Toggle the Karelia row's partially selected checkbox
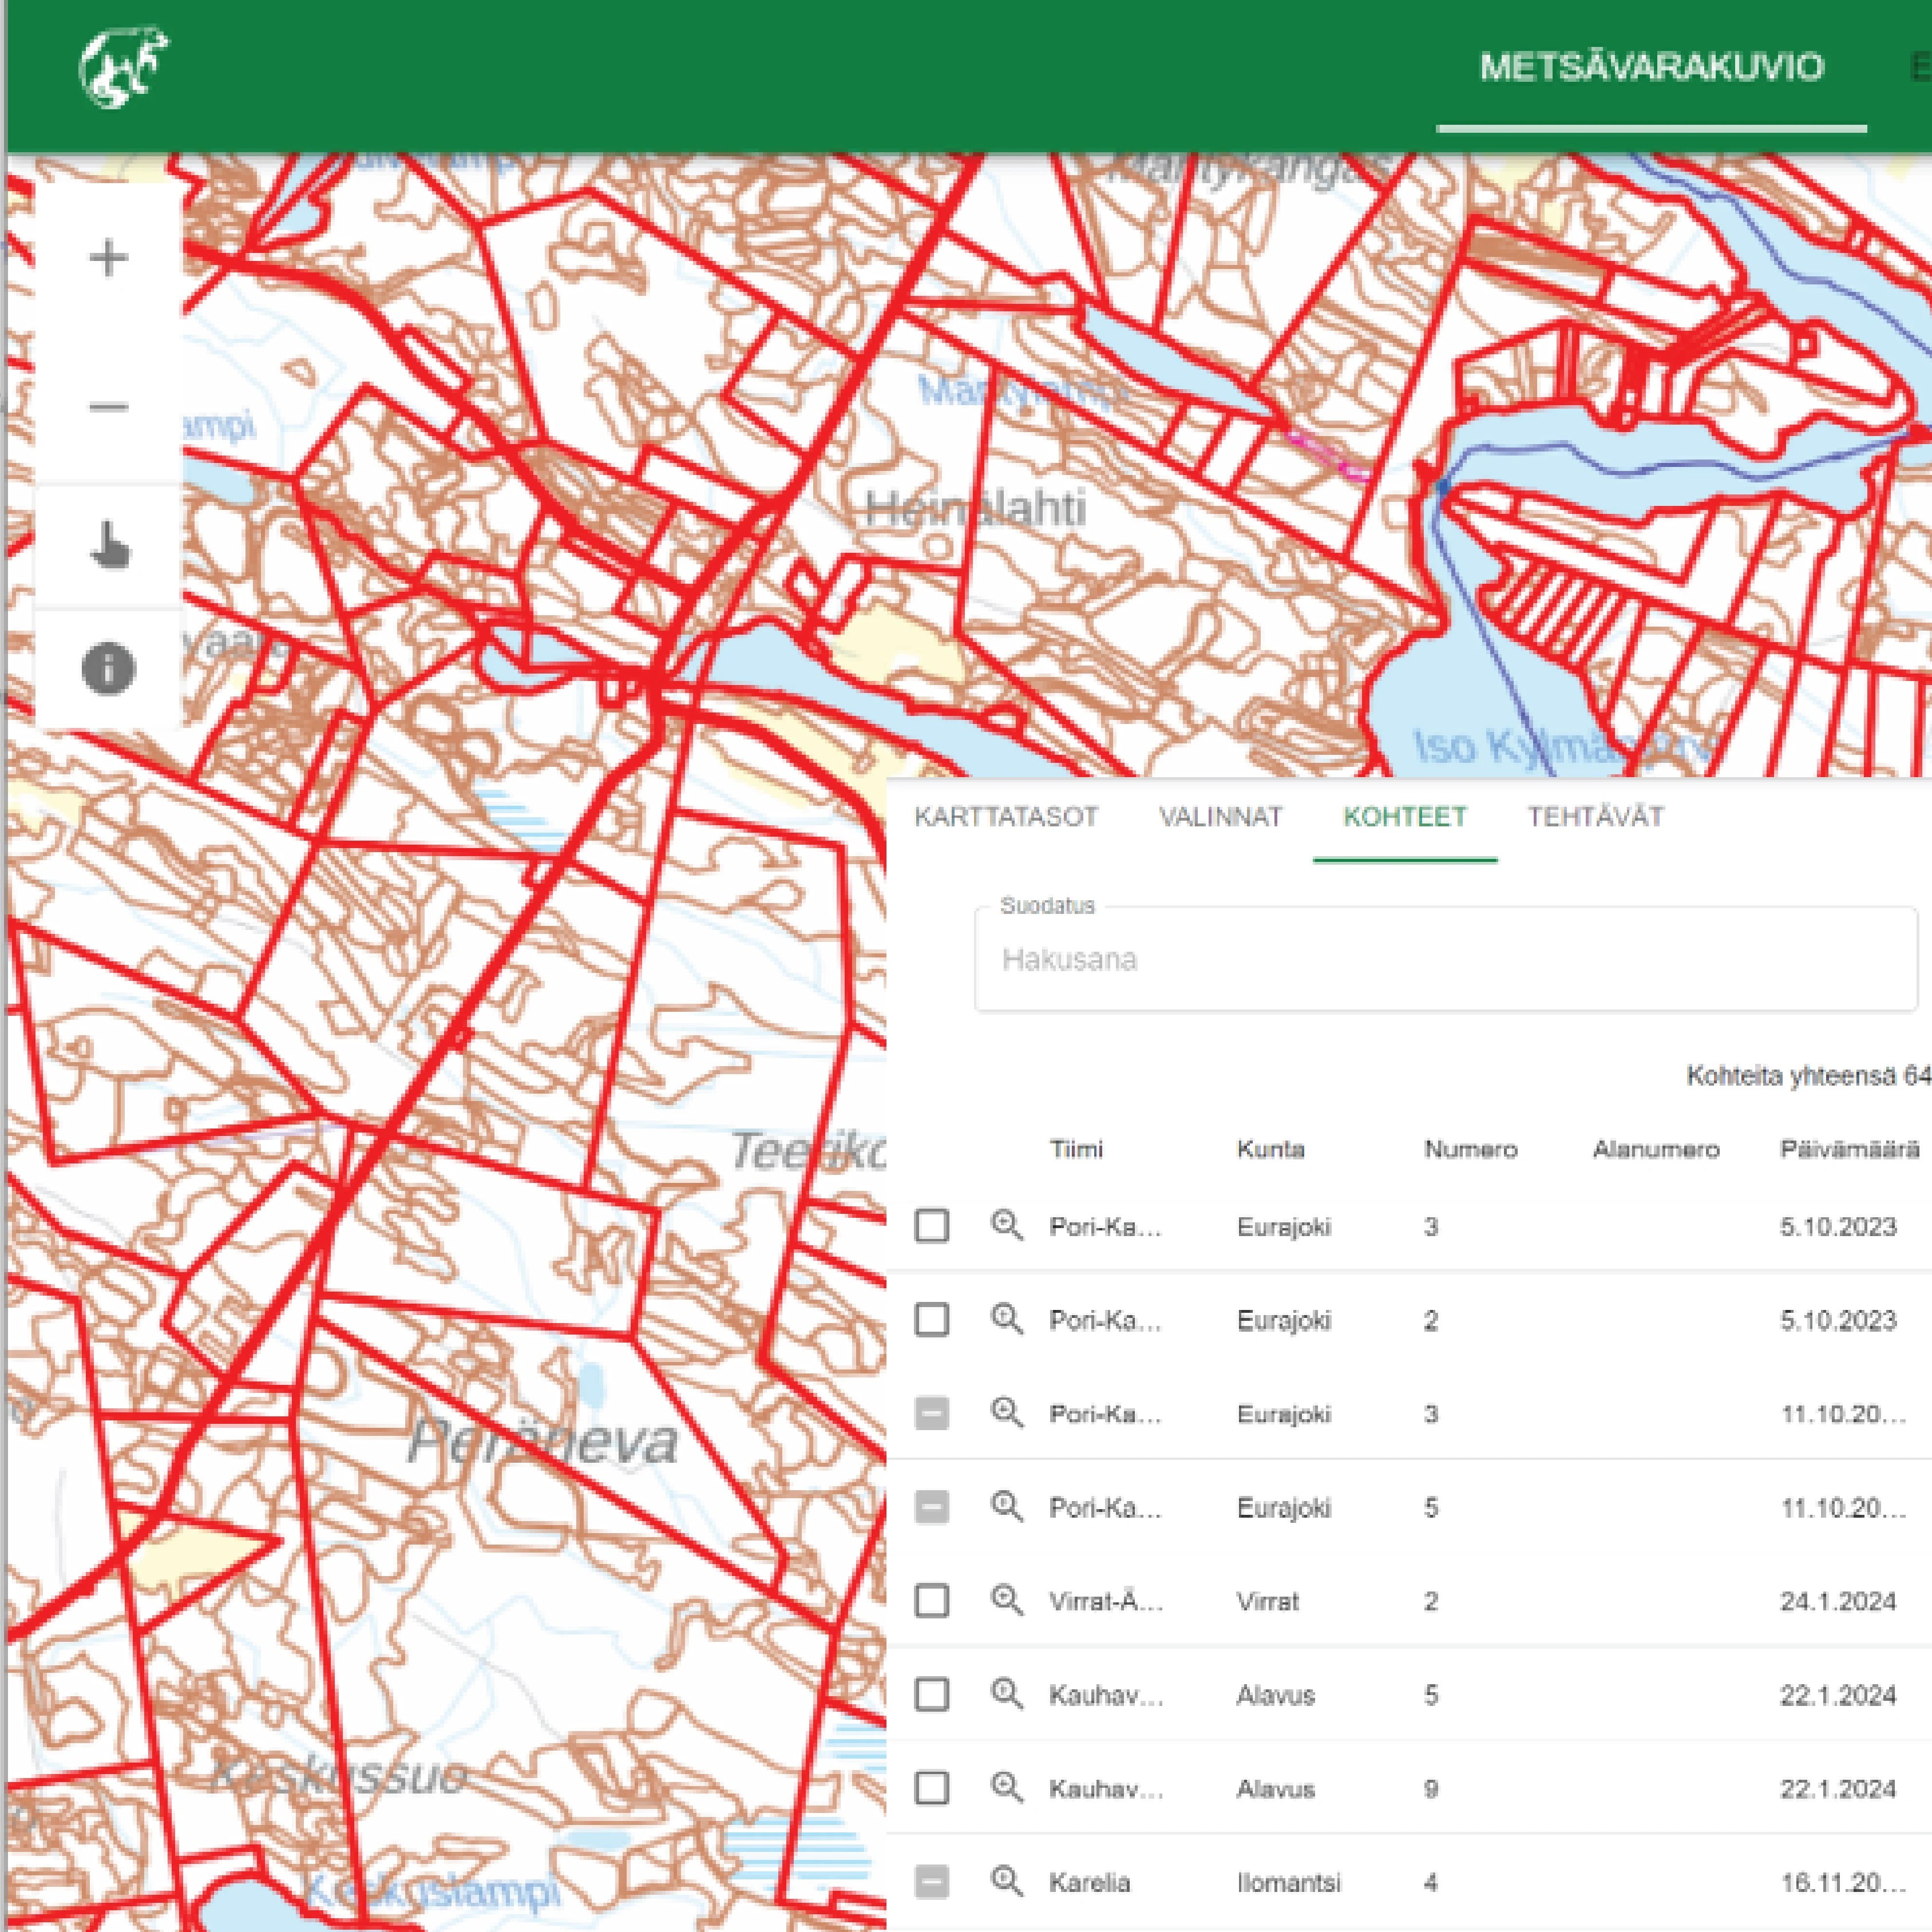This screenshot has height=1932, width=1932. [932, 1882]
